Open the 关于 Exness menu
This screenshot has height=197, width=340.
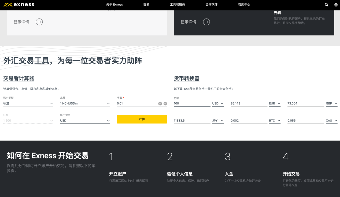[x=114, y=5]
